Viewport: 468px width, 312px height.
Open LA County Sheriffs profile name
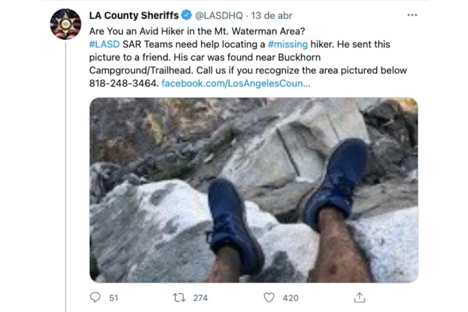pos(134,16)
